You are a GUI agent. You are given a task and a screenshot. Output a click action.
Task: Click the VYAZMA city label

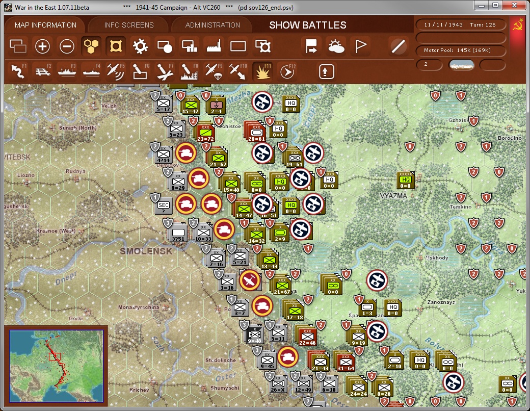393,196
